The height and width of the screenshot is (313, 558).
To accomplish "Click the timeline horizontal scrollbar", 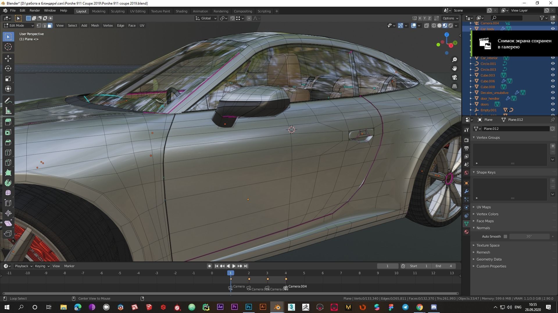I will pyautogui.click(x=230, y=294).
